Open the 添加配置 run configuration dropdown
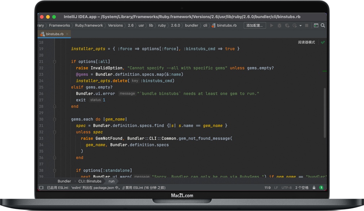 tap(255, 26)
